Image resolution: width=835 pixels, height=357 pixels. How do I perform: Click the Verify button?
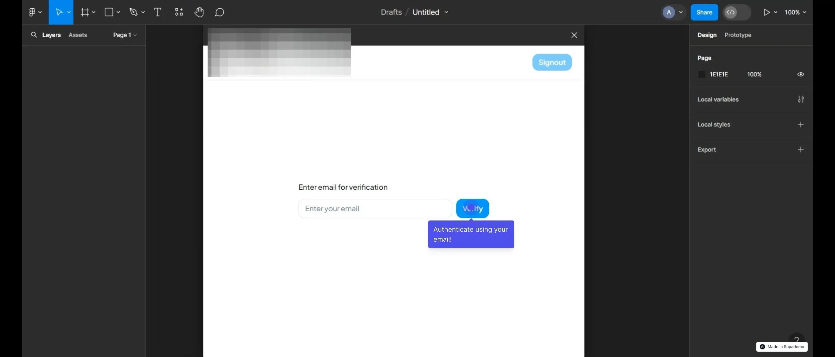click(472, 208)
